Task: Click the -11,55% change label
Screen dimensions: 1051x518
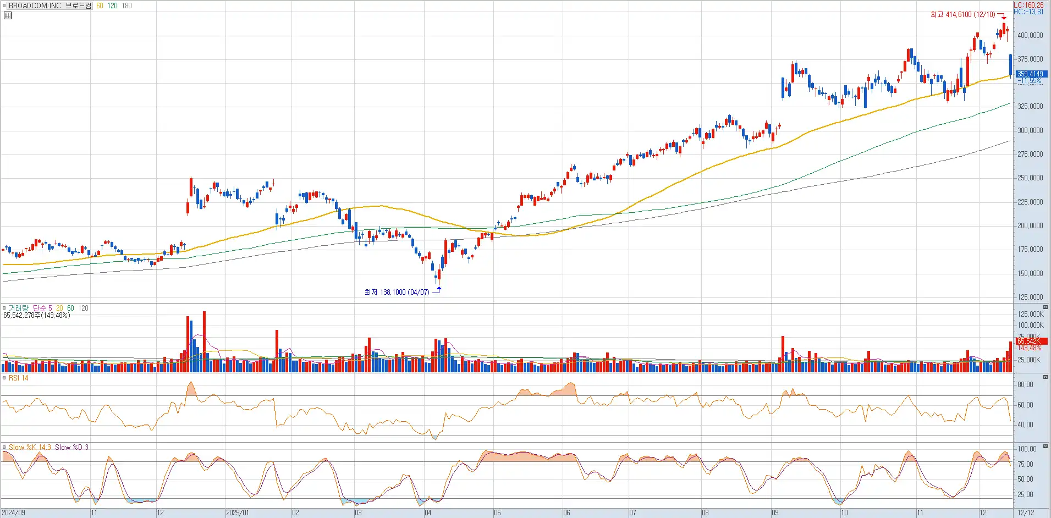Action: point(1029,81)
